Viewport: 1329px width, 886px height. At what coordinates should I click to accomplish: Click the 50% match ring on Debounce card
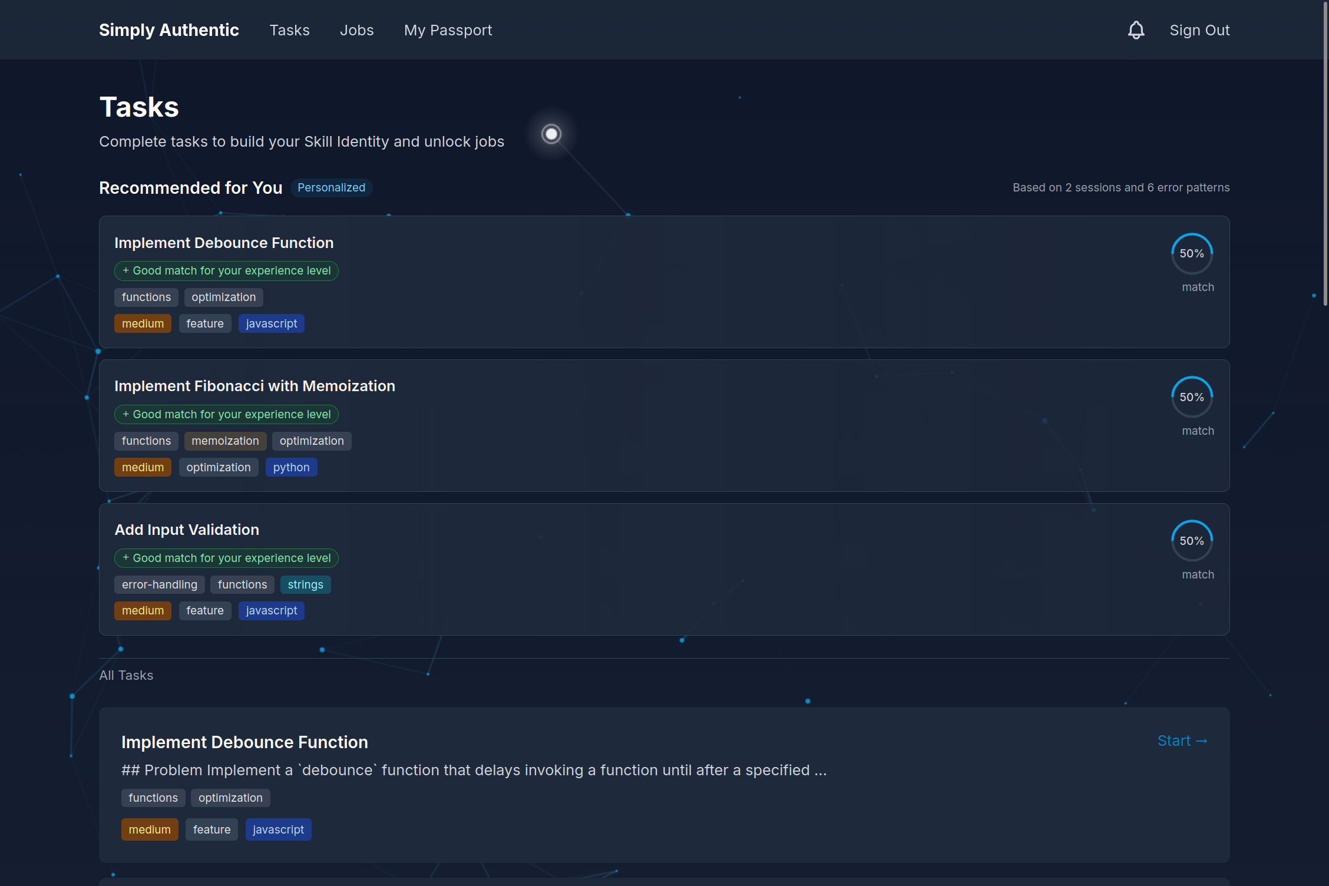tap(1191, 254)
